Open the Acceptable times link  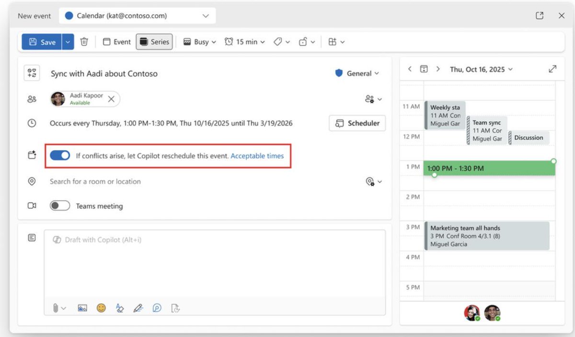257,156
